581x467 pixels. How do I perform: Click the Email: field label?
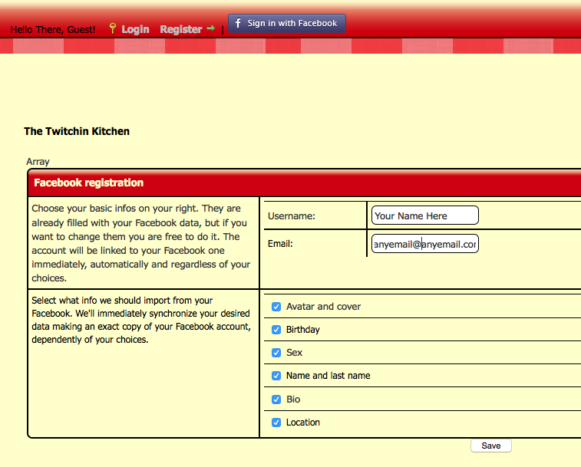point(281,244)
